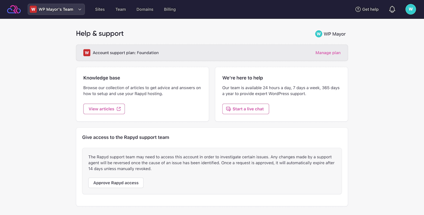Click the We're here to help title

click(x=243, y=78)
